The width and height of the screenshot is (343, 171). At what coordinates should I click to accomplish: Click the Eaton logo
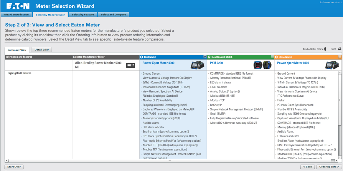click(x=18, y=6)
